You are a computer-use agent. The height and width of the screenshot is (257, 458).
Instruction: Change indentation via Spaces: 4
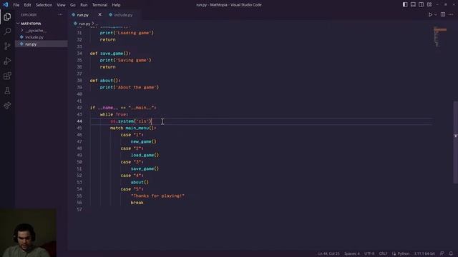tap(352, 253)
